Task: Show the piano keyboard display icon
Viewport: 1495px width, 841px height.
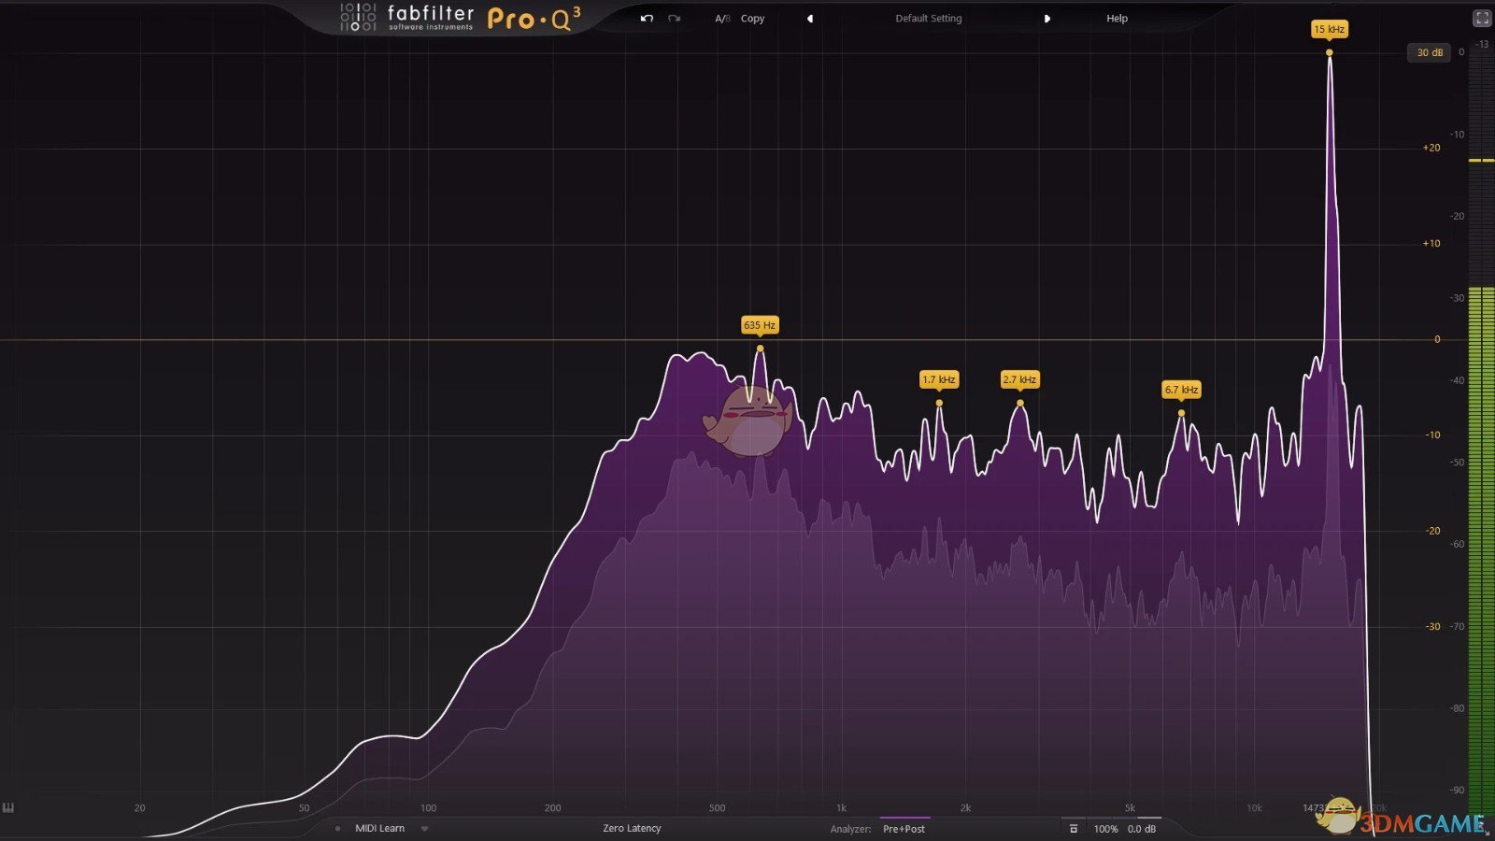Action: 8,807
